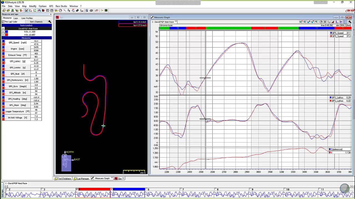This screenshot has height=199, width=355.
Task: Click the track-shape icon in graph toolbar
Action: [329, 22]
